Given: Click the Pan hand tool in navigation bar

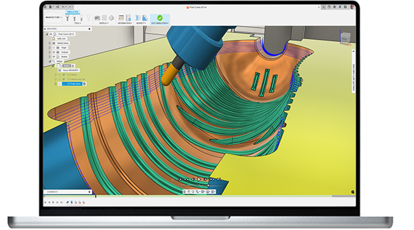Looking at the screenshot, I should pos(189,192).
